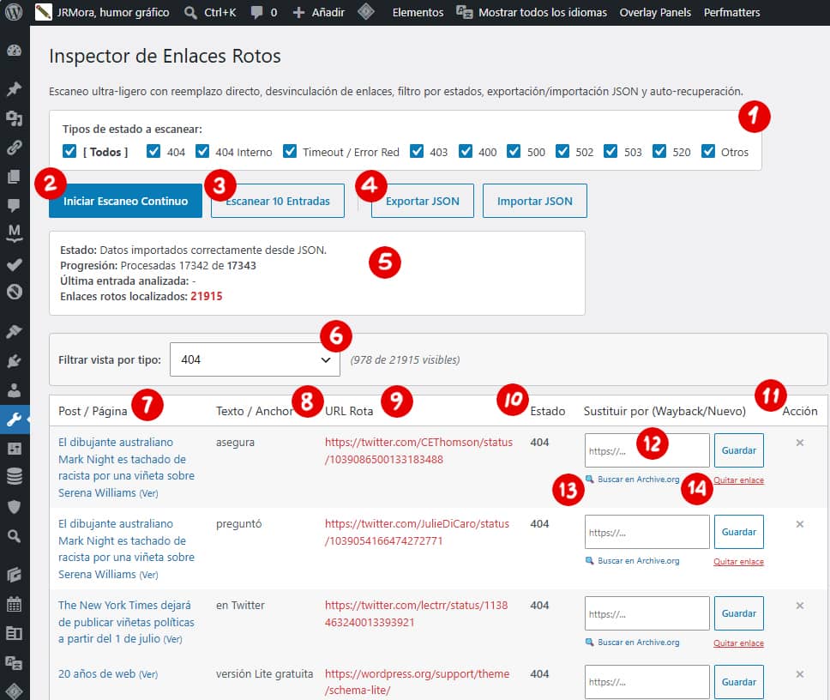830x700 pixels.
Task: Click 'Quitar enlace' for the lectrr link
Action: [738, 643]
